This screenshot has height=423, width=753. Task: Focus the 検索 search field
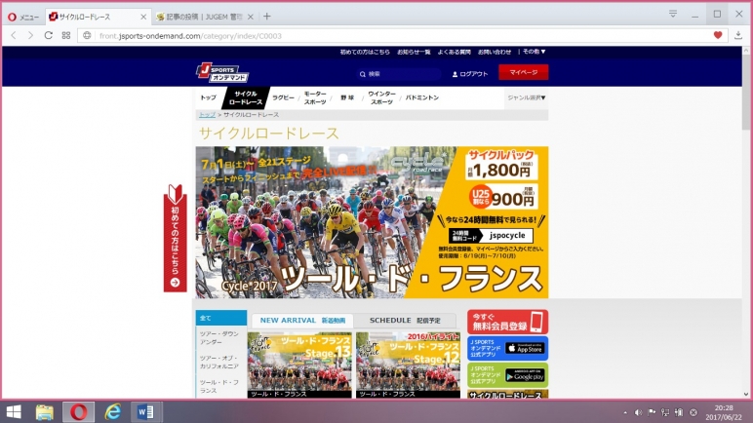tap(399, 74)
